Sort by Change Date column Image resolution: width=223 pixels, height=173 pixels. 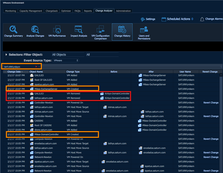tap(15, 72)
